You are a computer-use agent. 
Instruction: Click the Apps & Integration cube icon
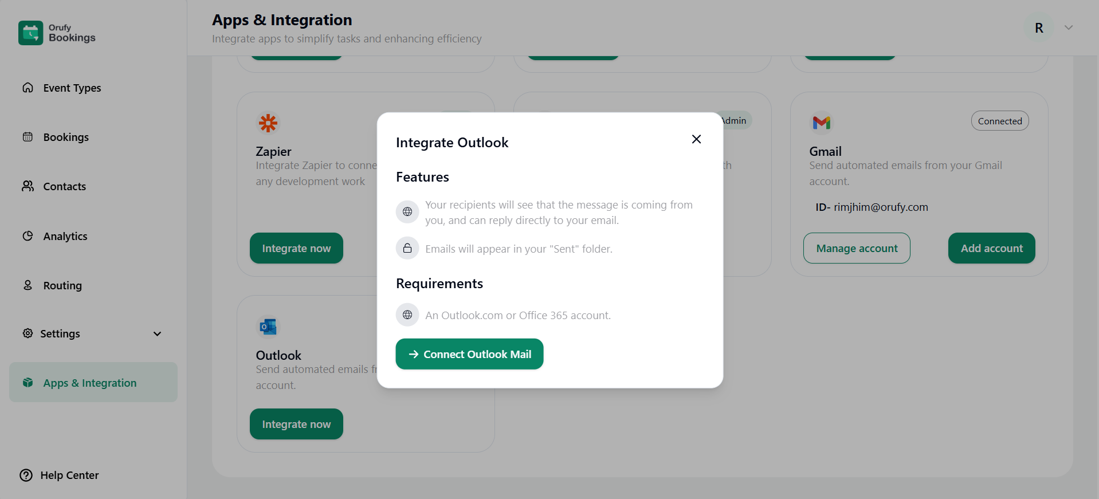tap(28, 383)
